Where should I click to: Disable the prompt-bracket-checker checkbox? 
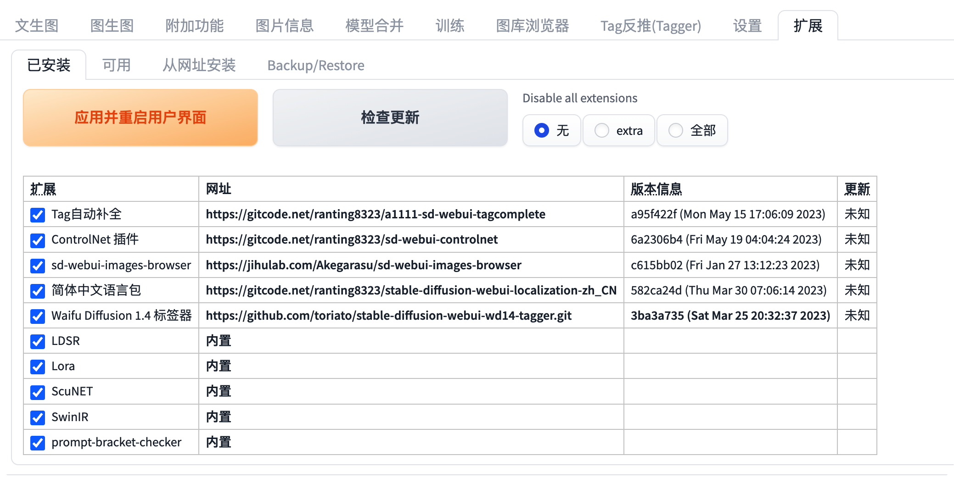38,443
